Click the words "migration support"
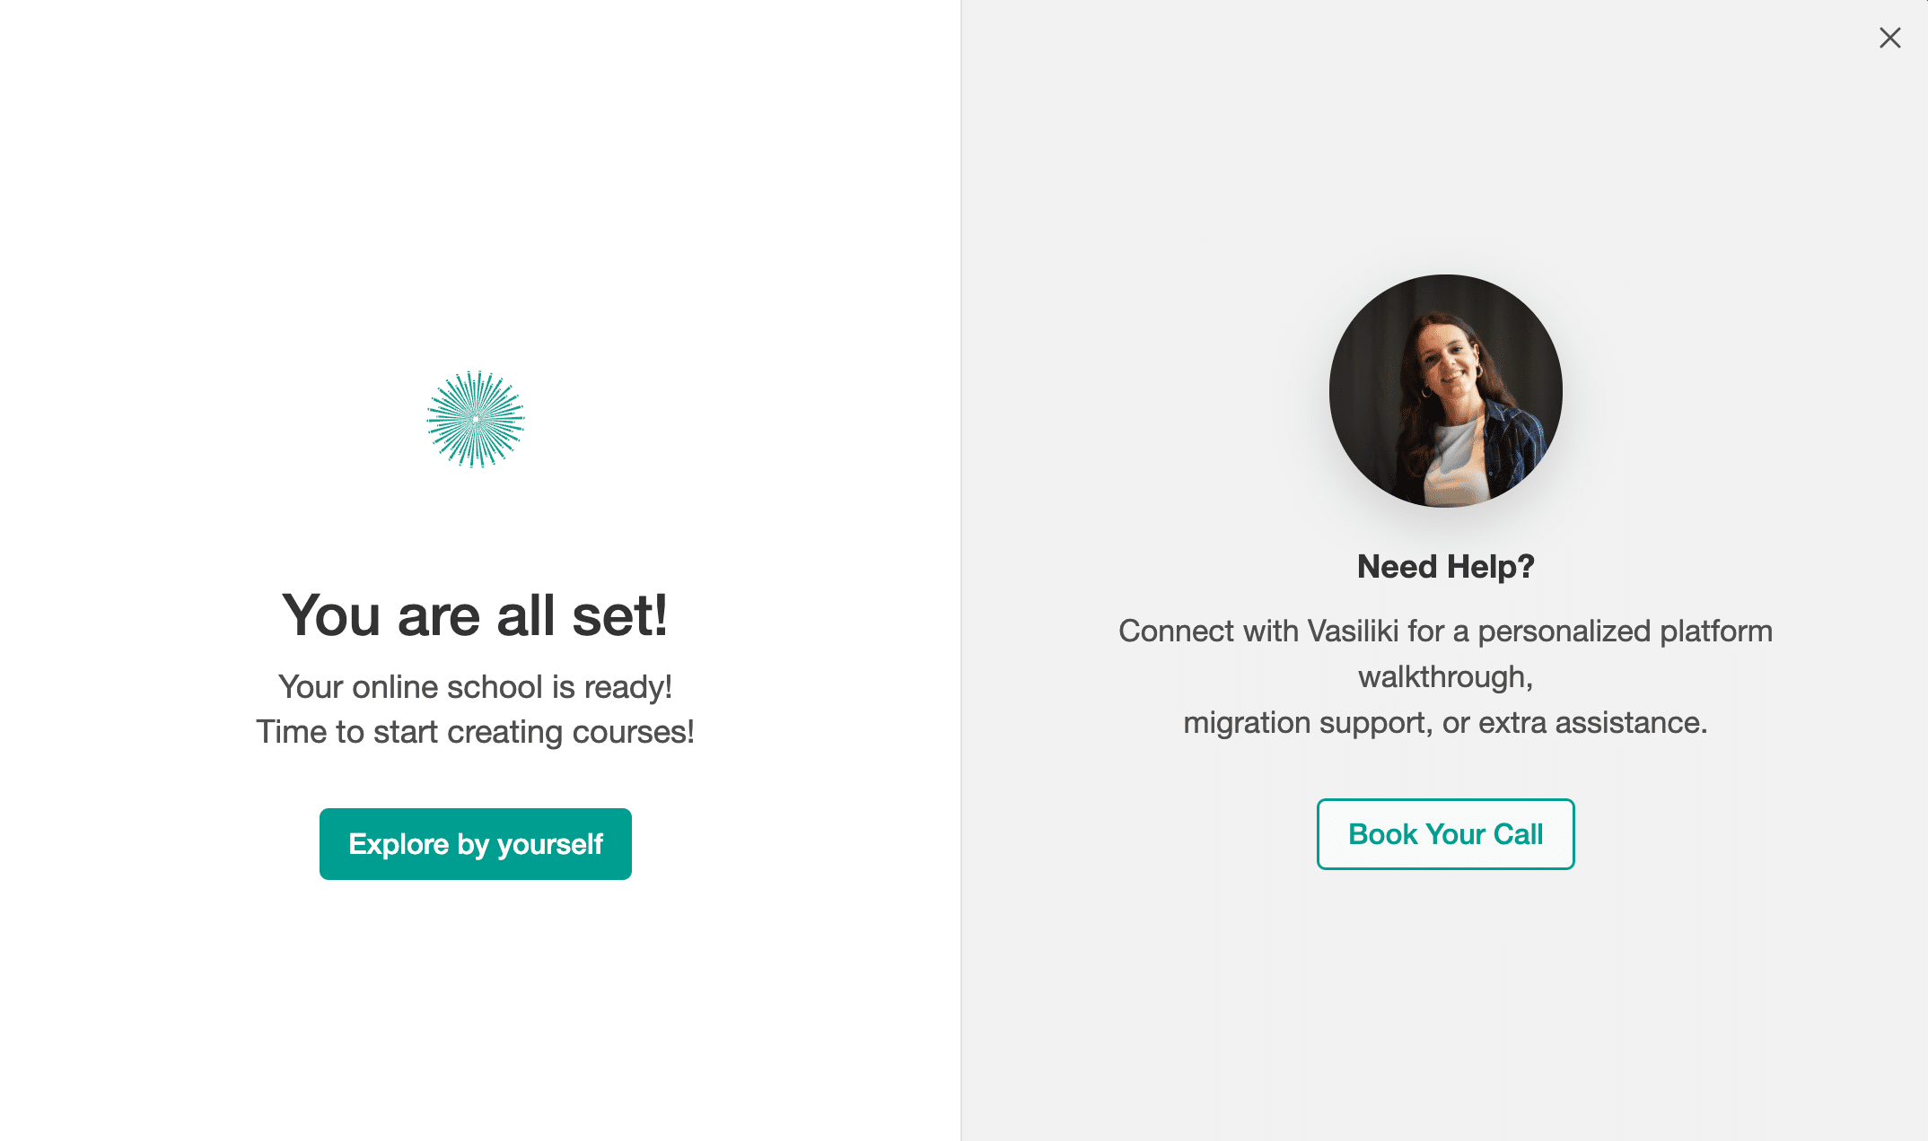 tap(1305, 723)
